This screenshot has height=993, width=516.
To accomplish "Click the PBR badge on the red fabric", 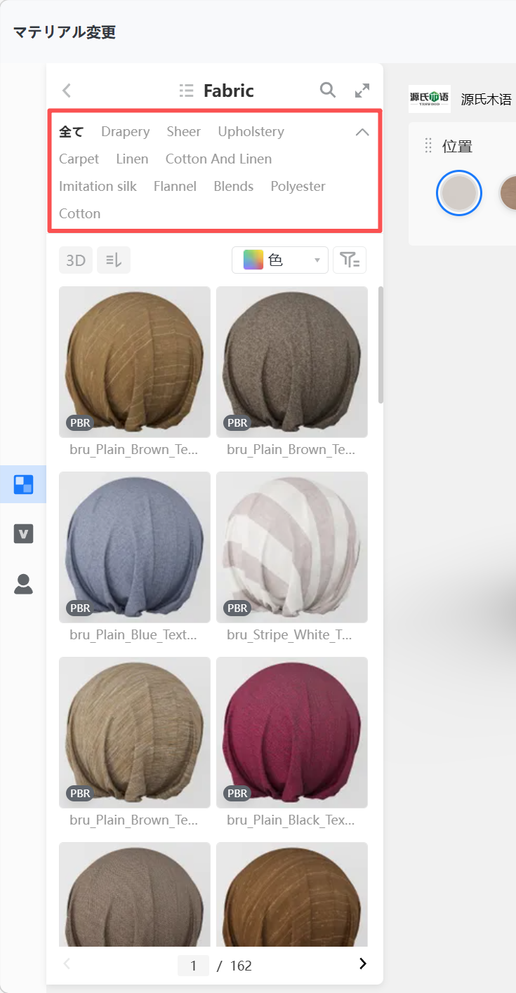I will pyautogui.click(x=237, y=793).
